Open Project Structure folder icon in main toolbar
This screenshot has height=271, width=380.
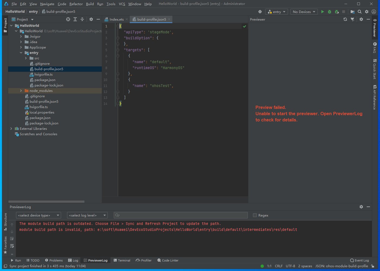point(352,12)
